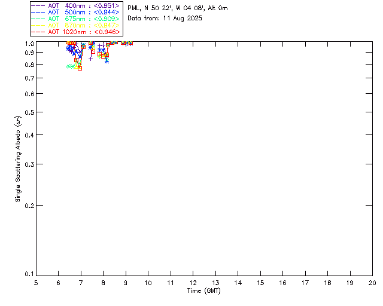Image resolution: width=383 pixels, height=306 pixels.
Task: Click the x-axis tick label 19
Action: pos(350,283)
